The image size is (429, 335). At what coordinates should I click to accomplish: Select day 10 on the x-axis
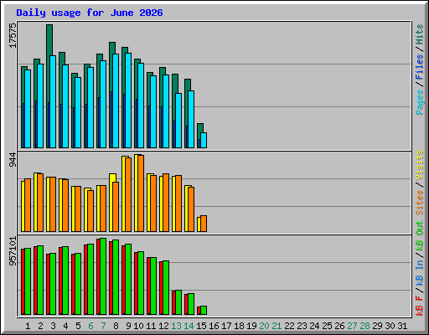coord(138,326)
